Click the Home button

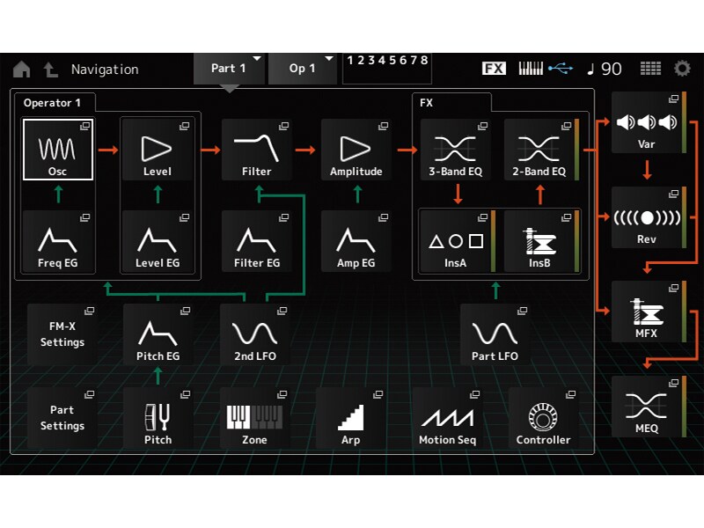tap(24, 68)
